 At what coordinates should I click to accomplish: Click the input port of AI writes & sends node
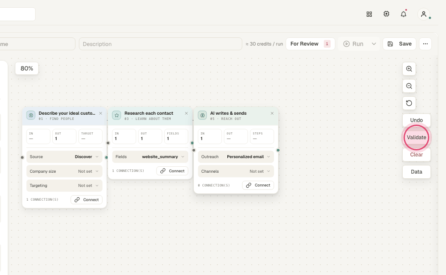click(194, 150)
